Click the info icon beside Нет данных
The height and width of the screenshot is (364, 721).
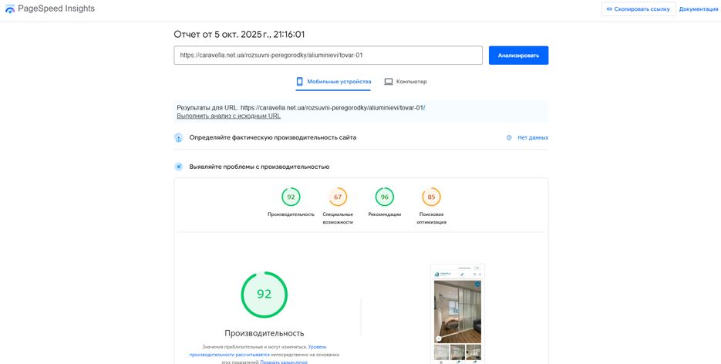click(509, 137)
